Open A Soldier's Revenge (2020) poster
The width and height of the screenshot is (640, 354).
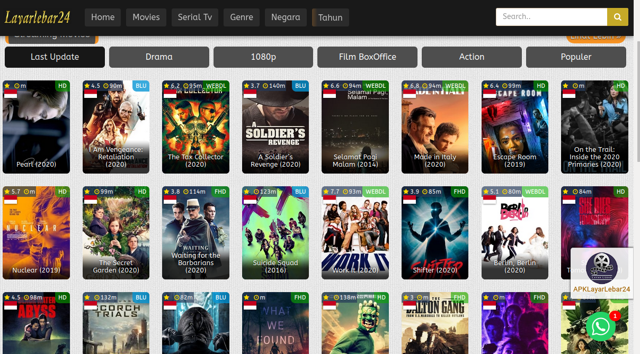coord(275,127)
